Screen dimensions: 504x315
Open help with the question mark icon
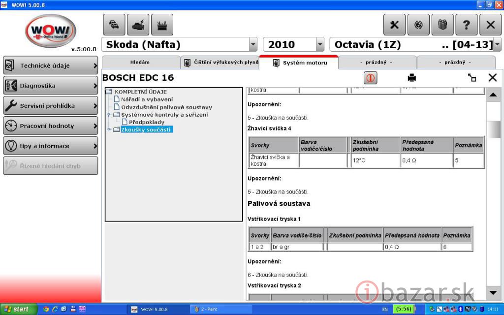(x=467, y=25)
